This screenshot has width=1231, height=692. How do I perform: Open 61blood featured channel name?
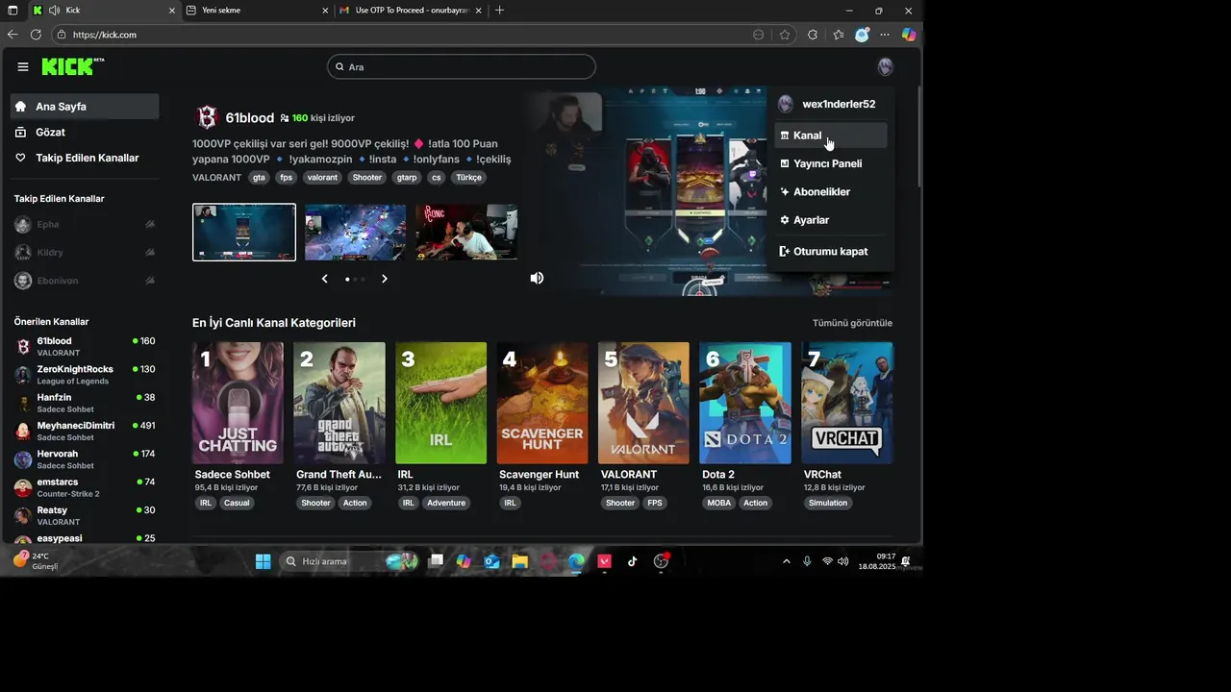pyautogui.click(x=250, y=117)
